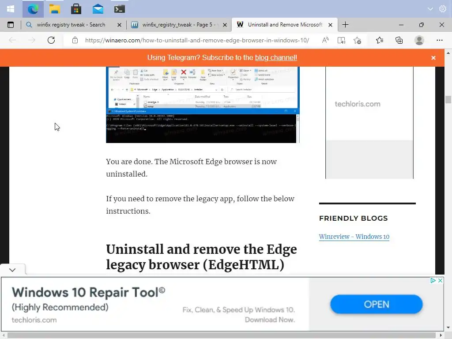Click the OPEN button in ad
452x339 pixels.
click(x=376, y=304)
